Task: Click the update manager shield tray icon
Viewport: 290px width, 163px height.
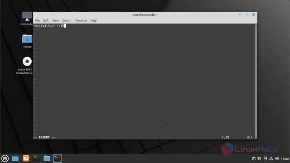Action: pyautogui.click(x=259, y=158)
